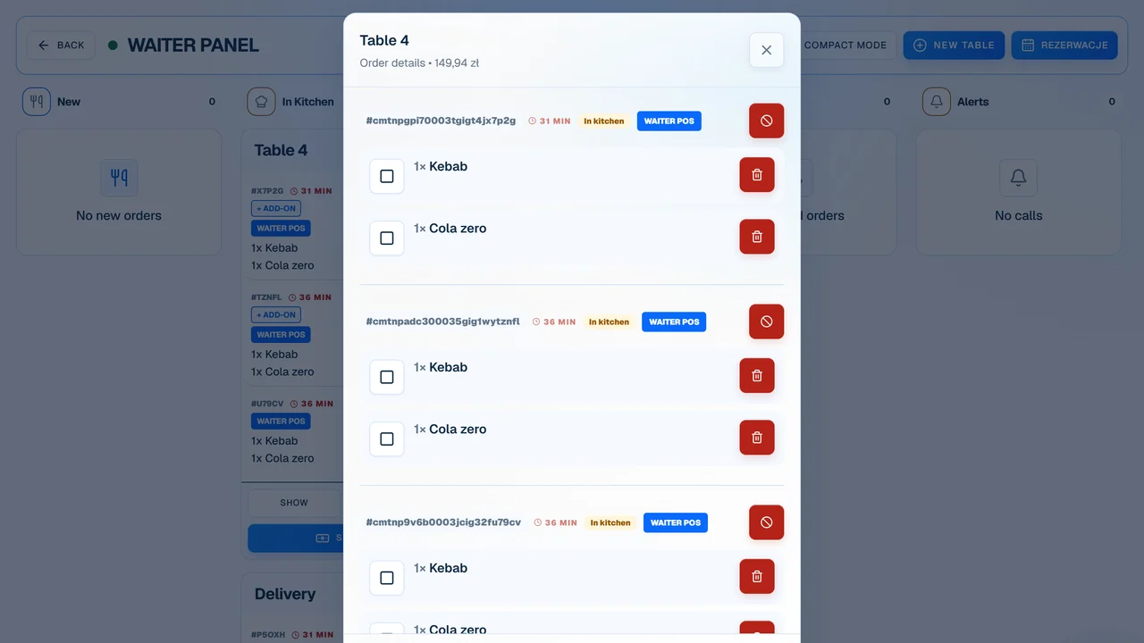Click Add-on under order #TZNFL on the card
Viewport: 1144px width, 643px height.
pyautogui.click(x=276, y=315)
